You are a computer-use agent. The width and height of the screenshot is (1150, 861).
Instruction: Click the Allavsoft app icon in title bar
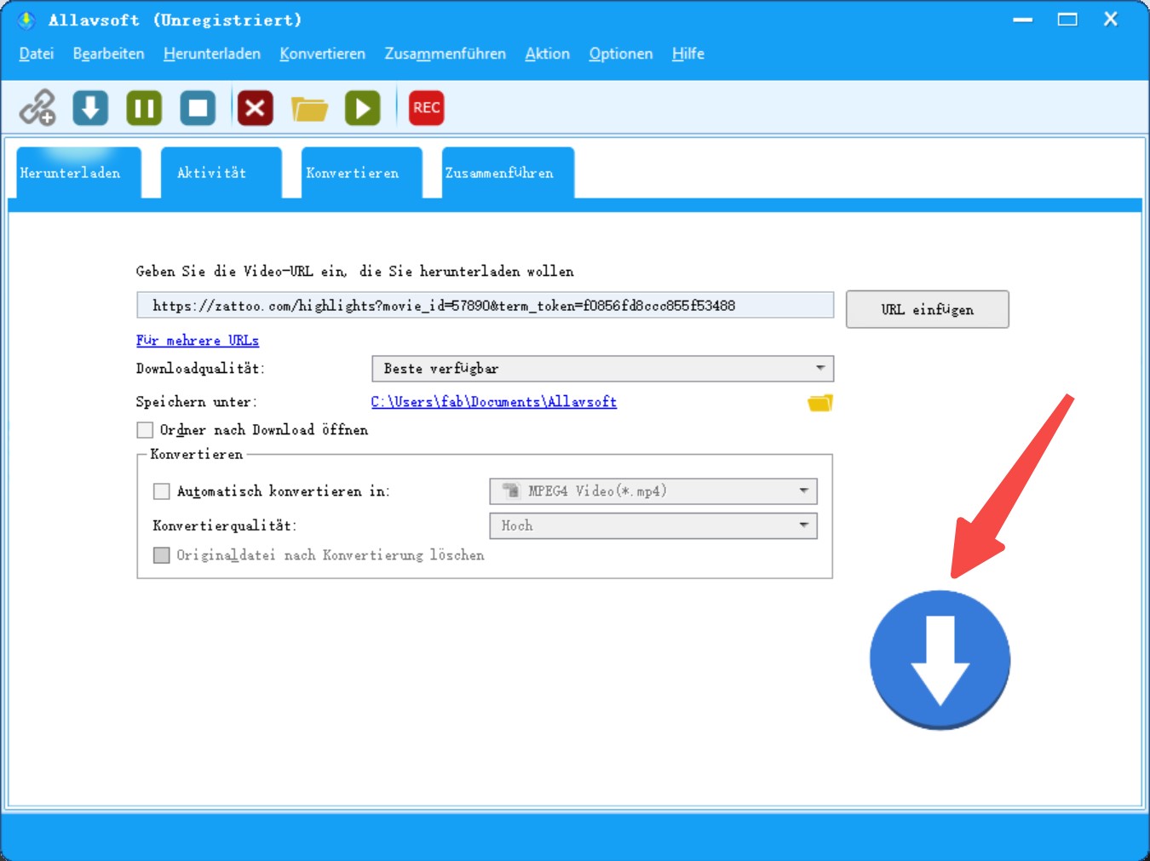click(26, 20)
